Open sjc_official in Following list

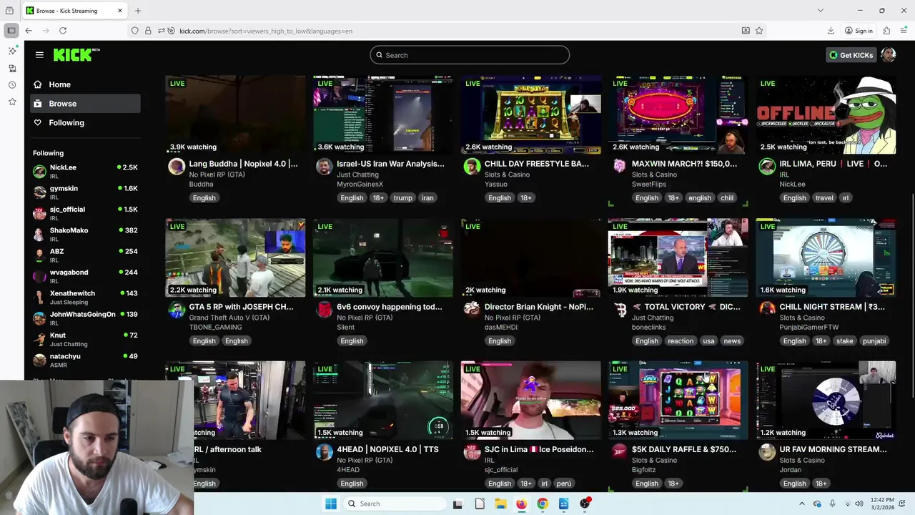(x=85, y=213)
